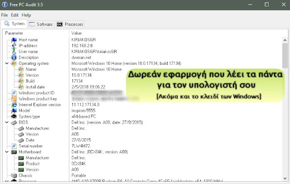Click the value 7LW4M72
The width and height of the screenshot is (290, 184).
tap(81, 146)
